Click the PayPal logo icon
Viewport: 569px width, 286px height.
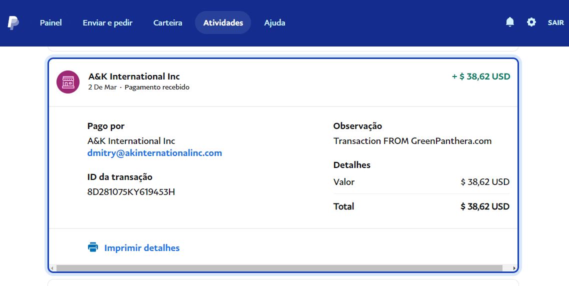(x=13, y=22)
